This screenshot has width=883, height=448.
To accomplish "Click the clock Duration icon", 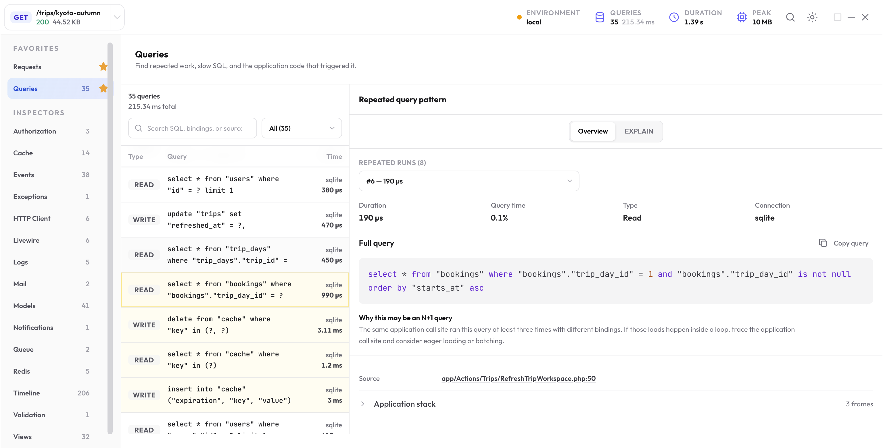I will (x=674, y=18).
